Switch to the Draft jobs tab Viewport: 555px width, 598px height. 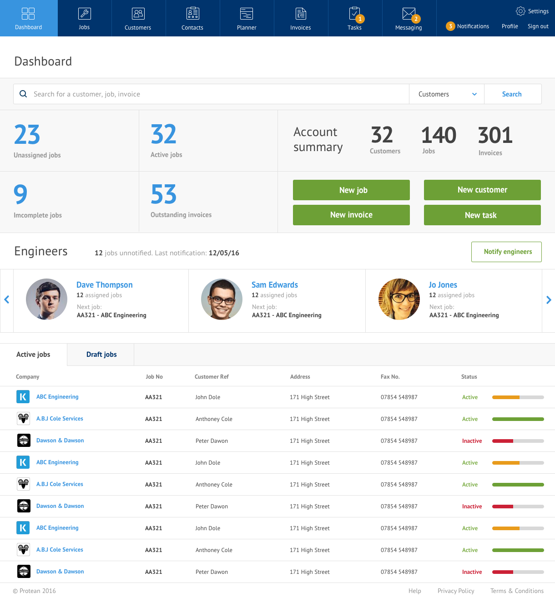click(x=101, y=355)
